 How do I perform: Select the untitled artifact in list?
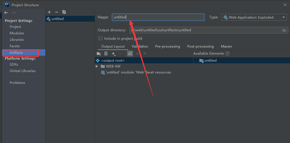pos(70,19)
